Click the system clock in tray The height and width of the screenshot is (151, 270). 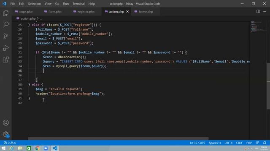(264, 148)
